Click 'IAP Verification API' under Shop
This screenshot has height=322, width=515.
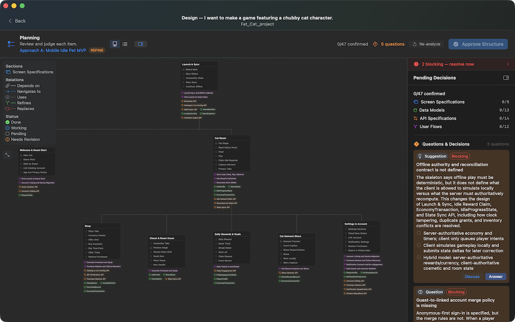click(94, 275)
